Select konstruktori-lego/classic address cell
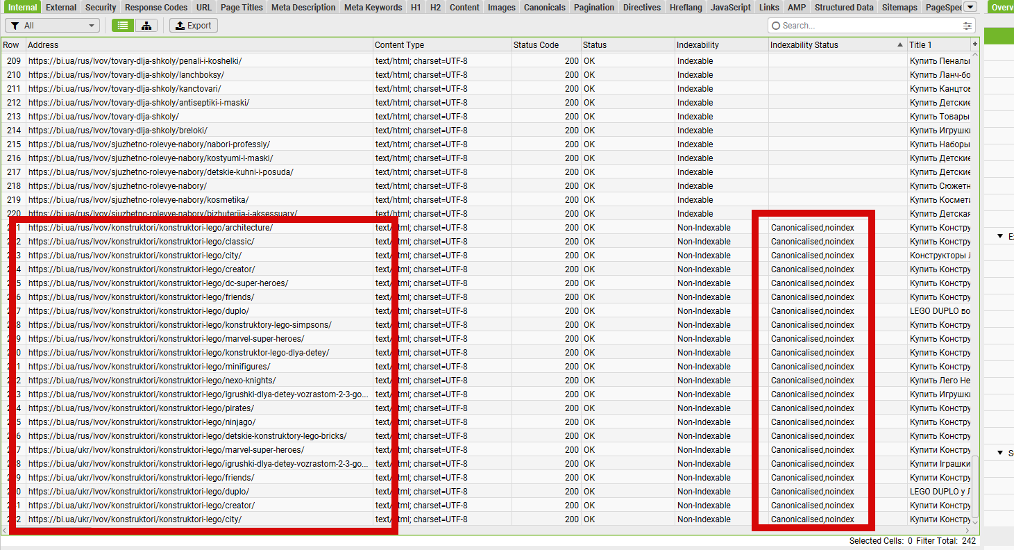 pyautogui.click(x=199, y=242)
